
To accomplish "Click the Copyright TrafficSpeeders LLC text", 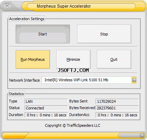I will [73, 125].
